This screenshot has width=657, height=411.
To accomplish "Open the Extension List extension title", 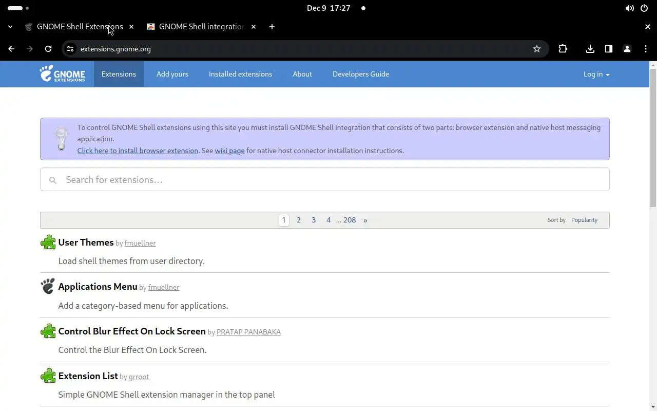I will point(88,376).
